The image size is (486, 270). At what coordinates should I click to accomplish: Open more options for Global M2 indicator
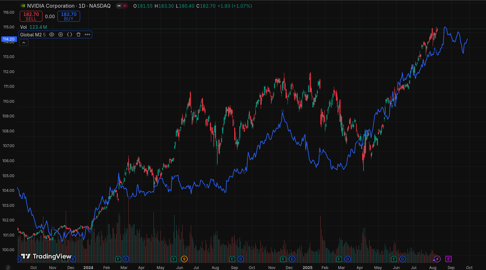[x=87, y=34]
